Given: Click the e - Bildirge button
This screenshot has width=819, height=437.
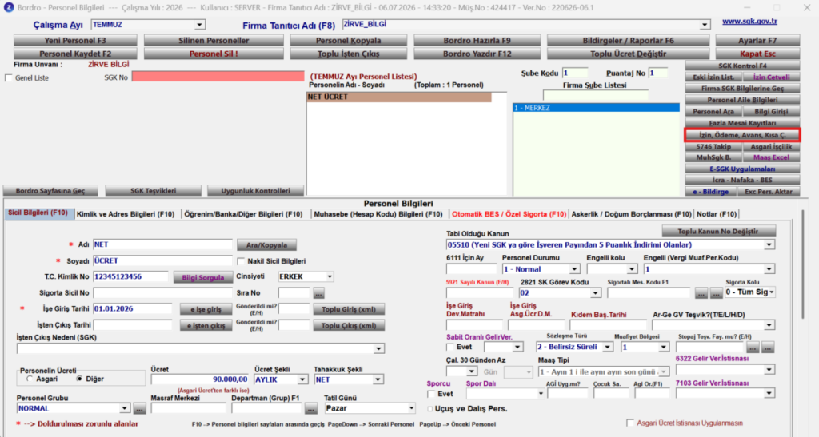Looking at the screenshot, I should tap(711, 192).
